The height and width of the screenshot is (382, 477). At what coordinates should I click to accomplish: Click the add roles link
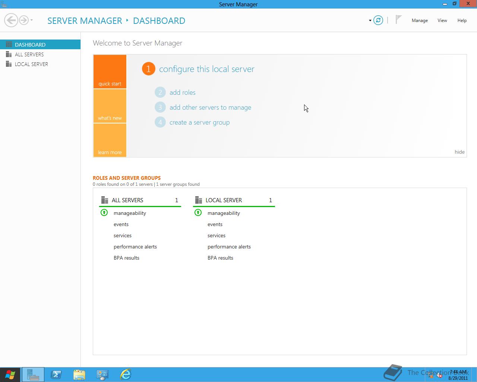click(x=183, y=93)
